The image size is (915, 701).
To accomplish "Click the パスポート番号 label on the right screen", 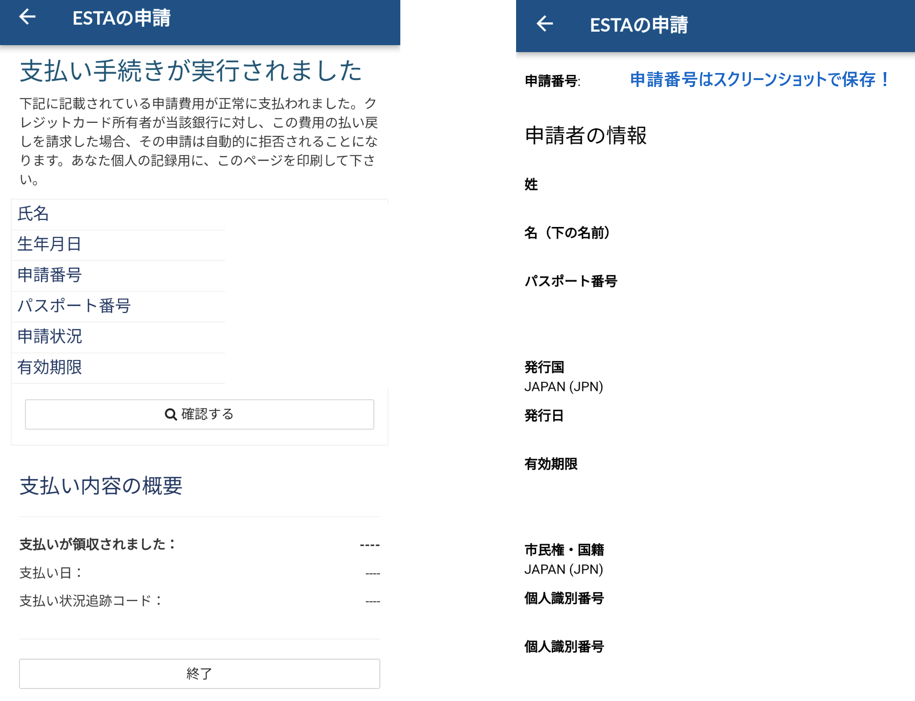I will click(570, 281).
